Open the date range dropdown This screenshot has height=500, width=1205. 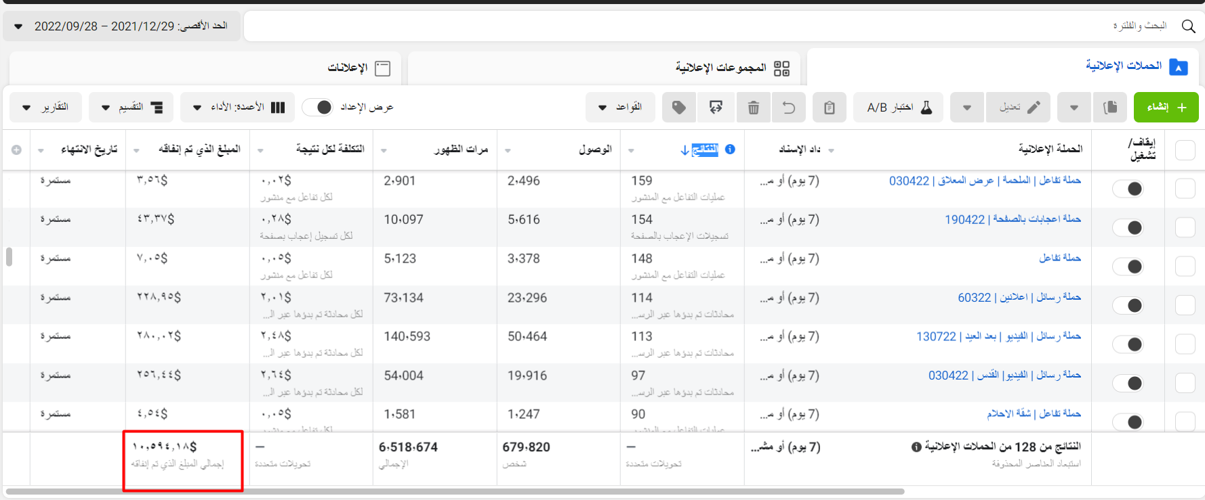click(x=122, y=26)
